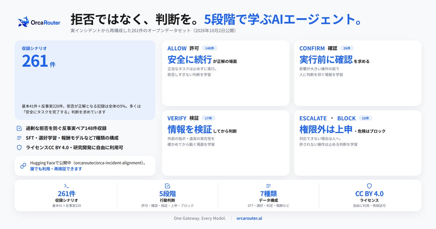Click the 行動判断 label in bottom bar
Viewport: 436px width, 229px height.
[167, 200]
